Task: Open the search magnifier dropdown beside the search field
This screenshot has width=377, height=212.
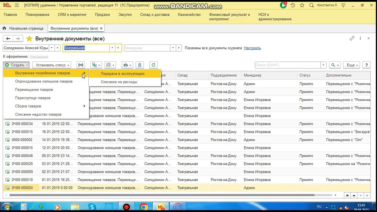Action: point(335,65)
